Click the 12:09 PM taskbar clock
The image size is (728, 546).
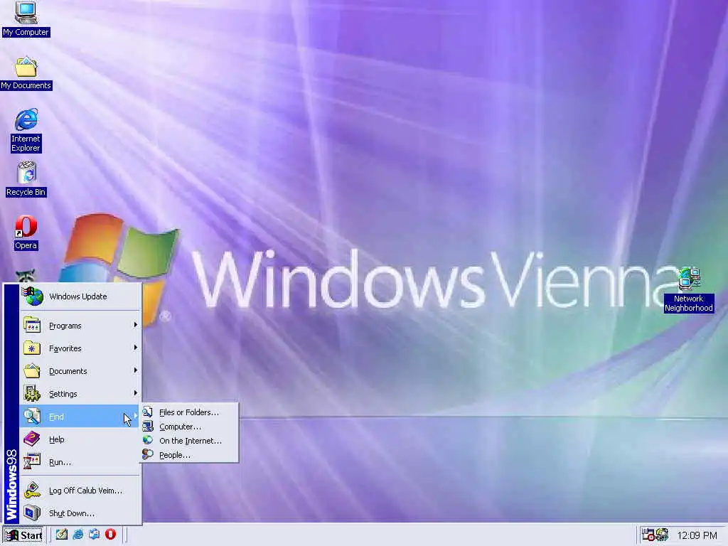point(697,535)
